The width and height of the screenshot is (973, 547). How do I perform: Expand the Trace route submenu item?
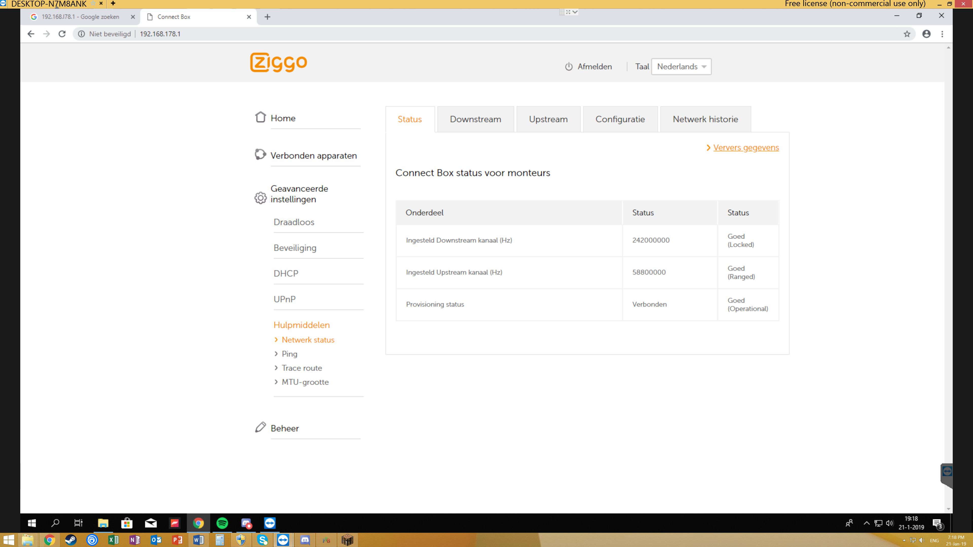coord(302,368)
